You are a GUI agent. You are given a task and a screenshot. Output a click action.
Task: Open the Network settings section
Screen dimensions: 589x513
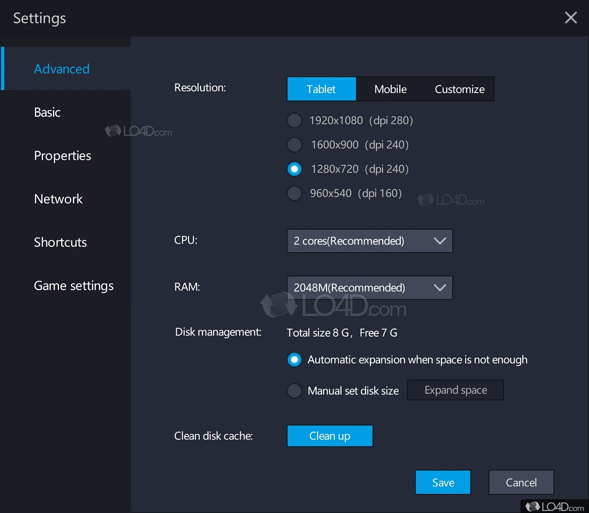pyautogui.click(x=58, y=199)
